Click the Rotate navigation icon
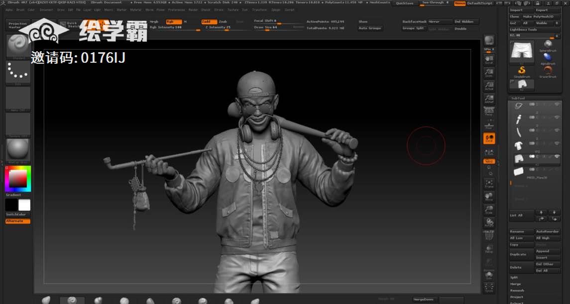The image size is (570, 304). (x=489, y=222)
